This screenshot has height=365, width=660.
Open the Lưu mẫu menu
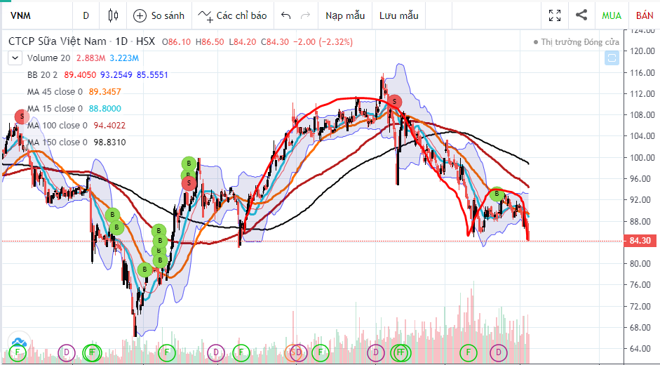point(398,15)
